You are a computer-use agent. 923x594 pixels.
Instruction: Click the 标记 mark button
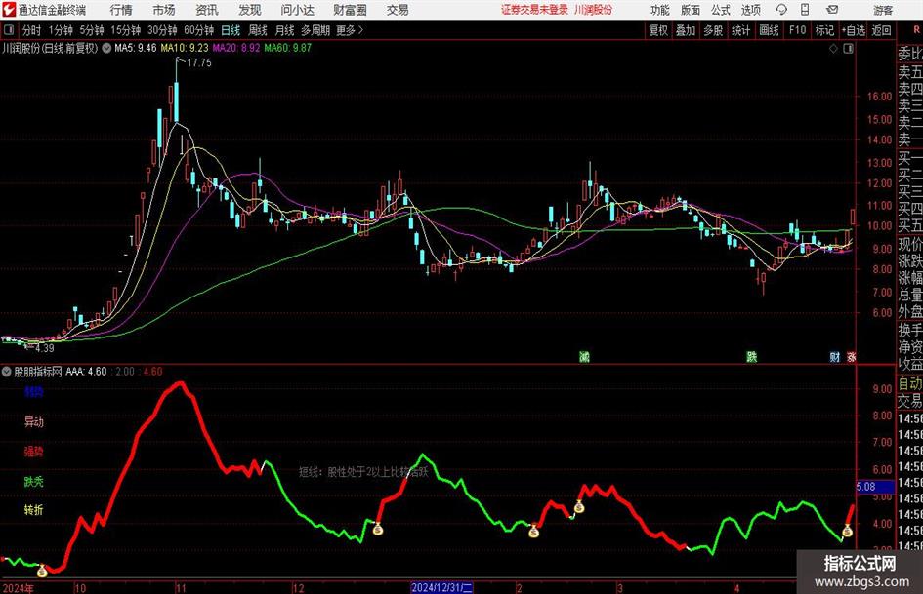click(x=824, y=30)
